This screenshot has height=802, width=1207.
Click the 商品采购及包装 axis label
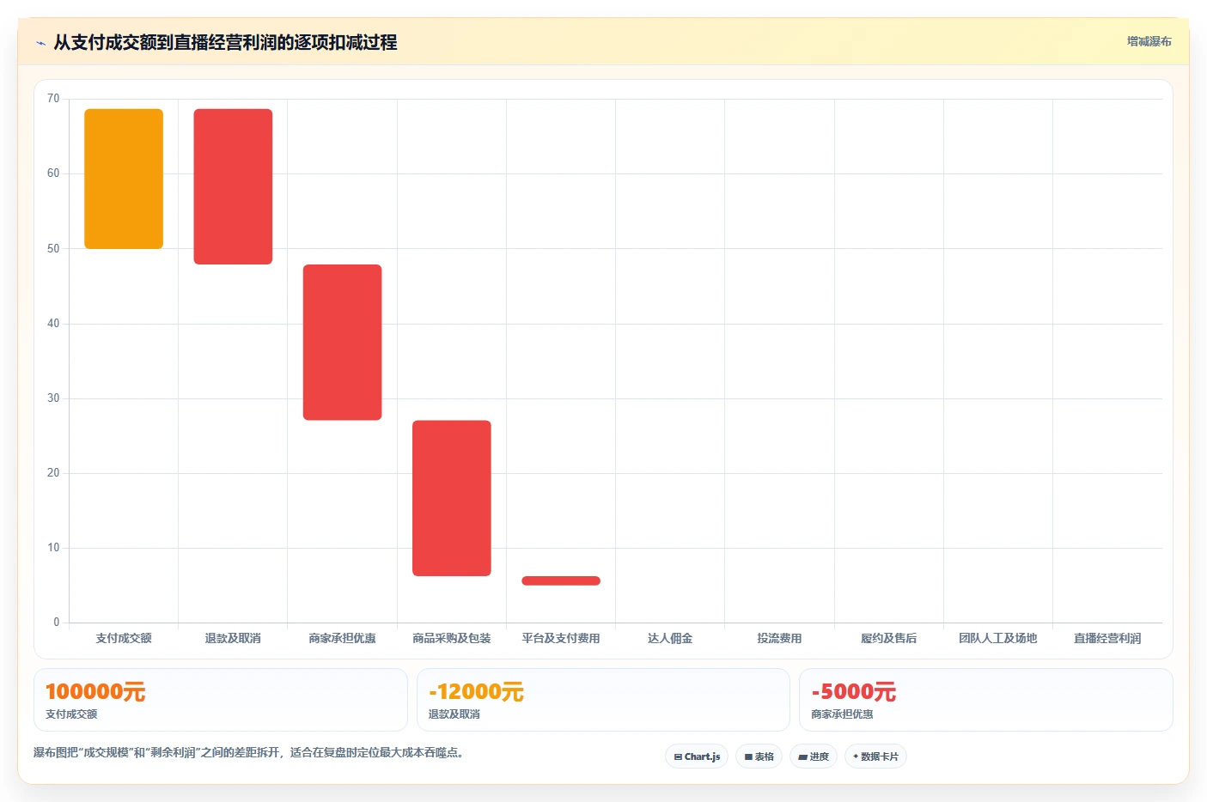[x=452, y=638]
